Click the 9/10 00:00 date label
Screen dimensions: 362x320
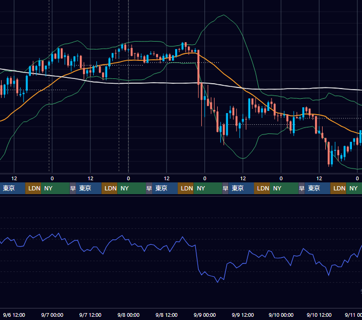click(281, 315)
